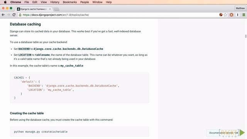This screenshot has height=139, width=247.
Task: Open the Apple menu
Action: (5, 2)
